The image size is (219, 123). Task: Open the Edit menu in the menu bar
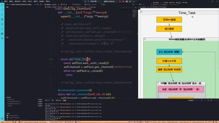pos(11,1)
